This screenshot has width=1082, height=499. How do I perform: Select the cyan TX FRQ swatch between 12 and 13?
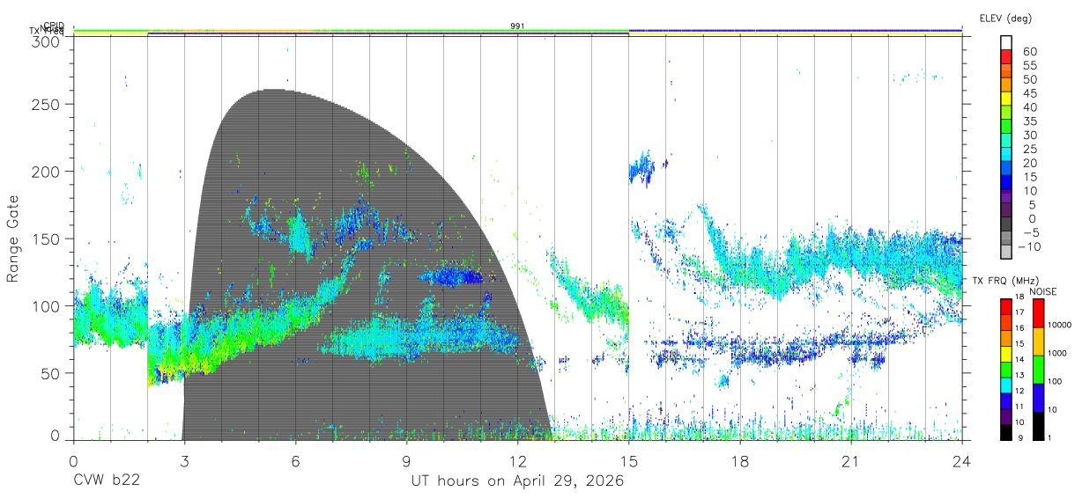[1005, 385]
